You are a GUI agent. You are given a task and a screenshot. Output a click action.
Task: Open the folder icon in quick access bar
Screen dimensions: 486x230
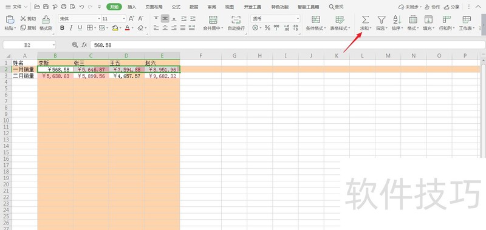[37, 7]
